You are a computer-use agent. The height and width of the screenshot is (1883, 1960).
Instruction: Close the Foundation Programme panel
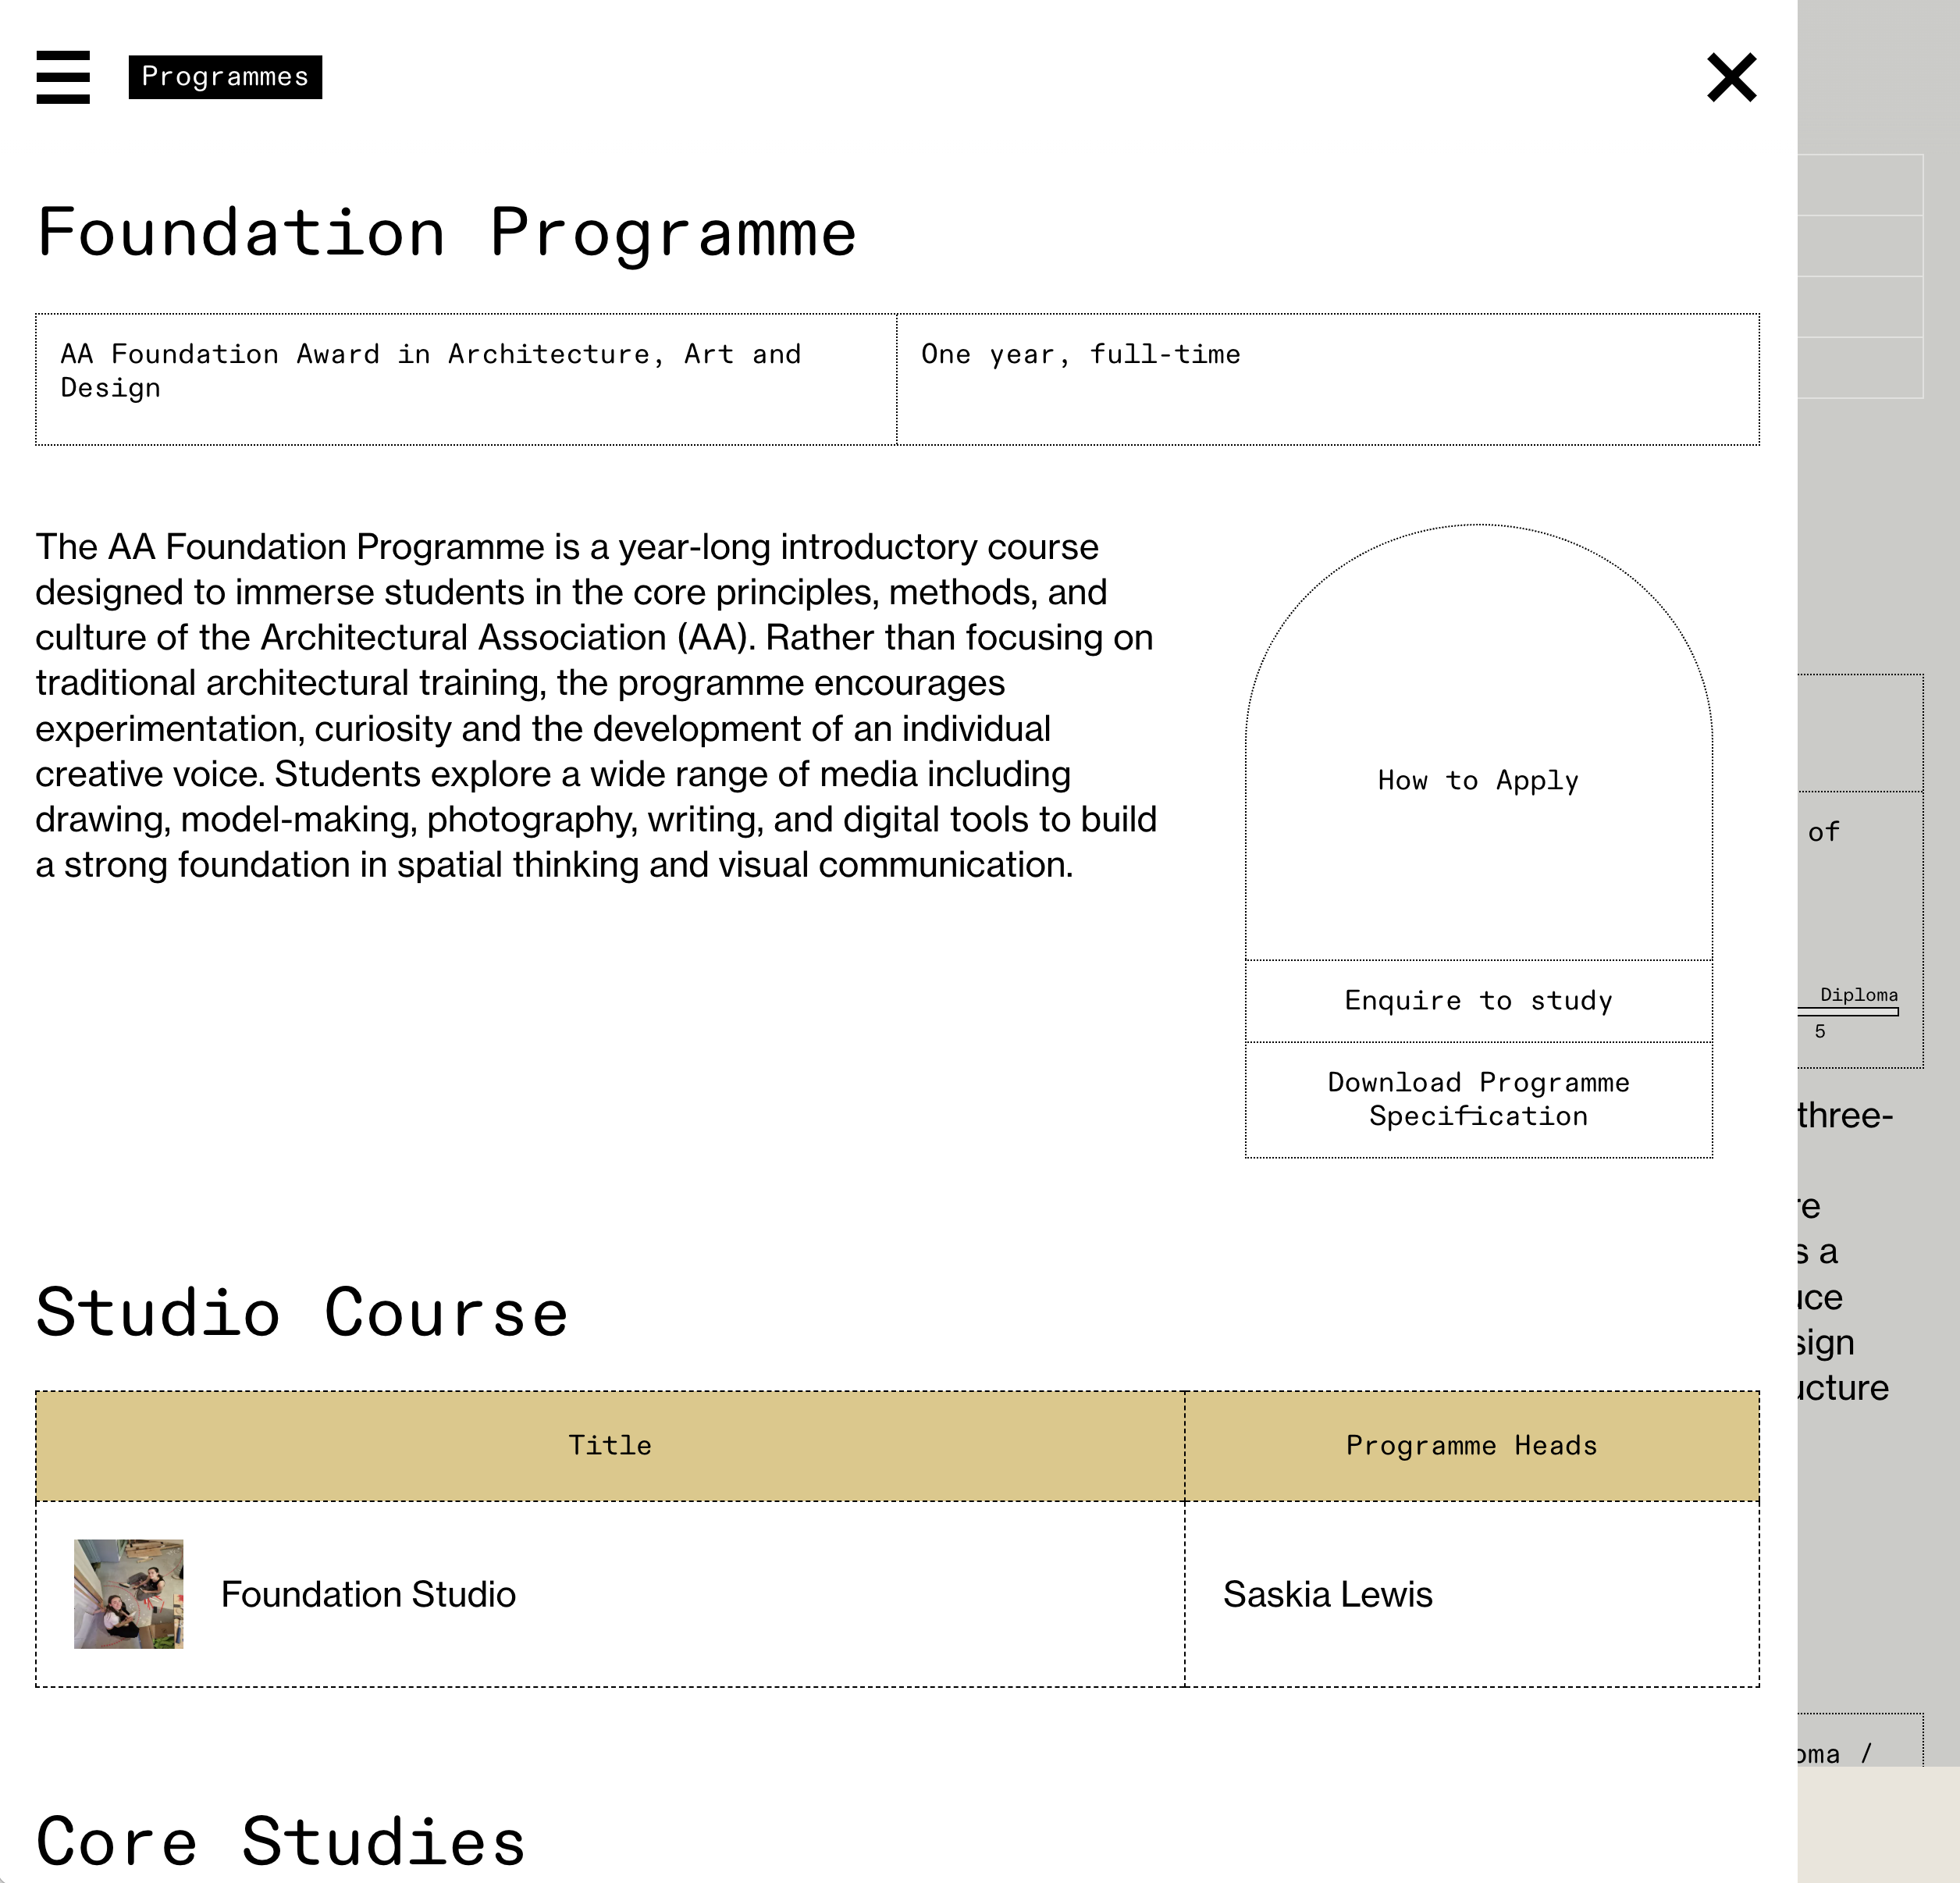(x=1731, y=78)
